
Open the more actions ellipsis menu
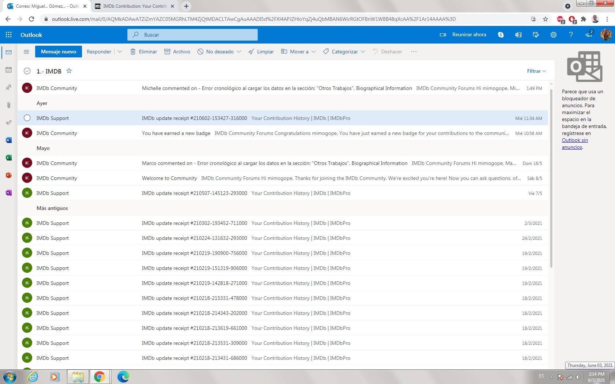click(414, 52)
